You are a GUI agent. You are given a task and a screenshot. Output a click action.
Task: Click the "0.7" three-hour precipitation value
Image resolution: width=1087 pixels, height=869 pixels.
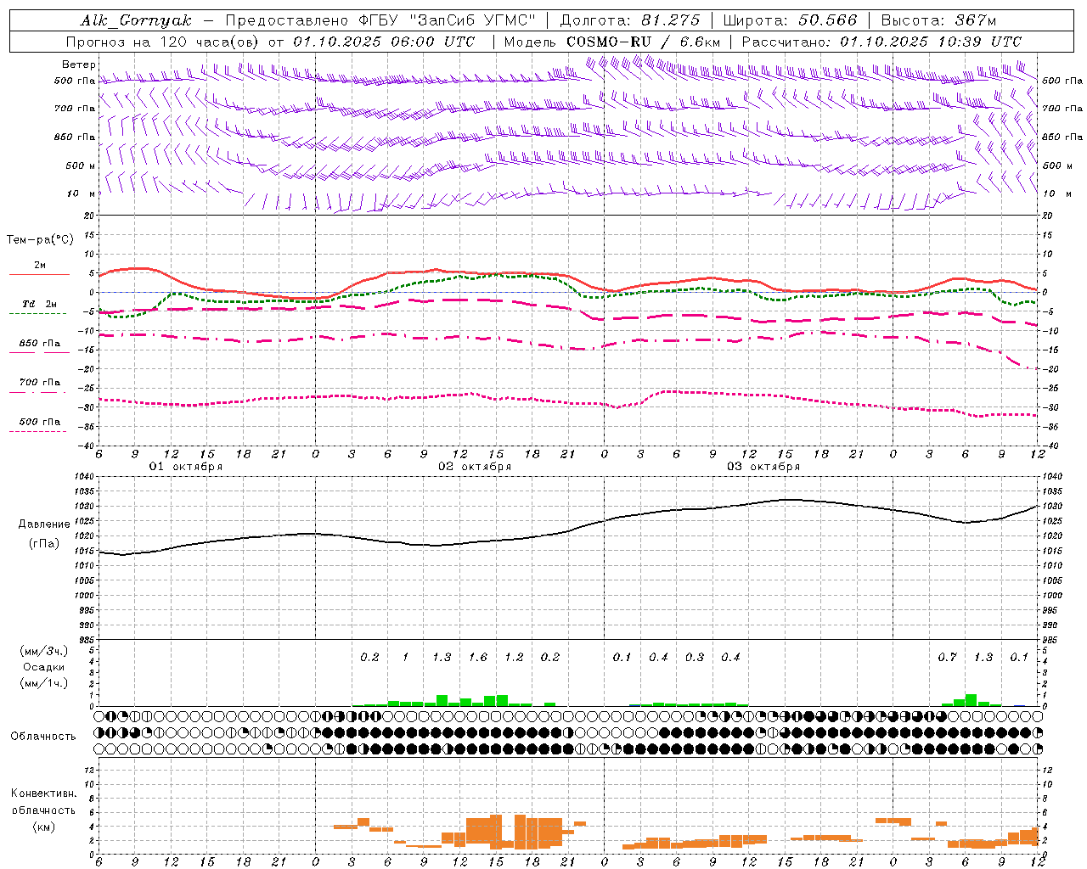click(x=947, y=658)
